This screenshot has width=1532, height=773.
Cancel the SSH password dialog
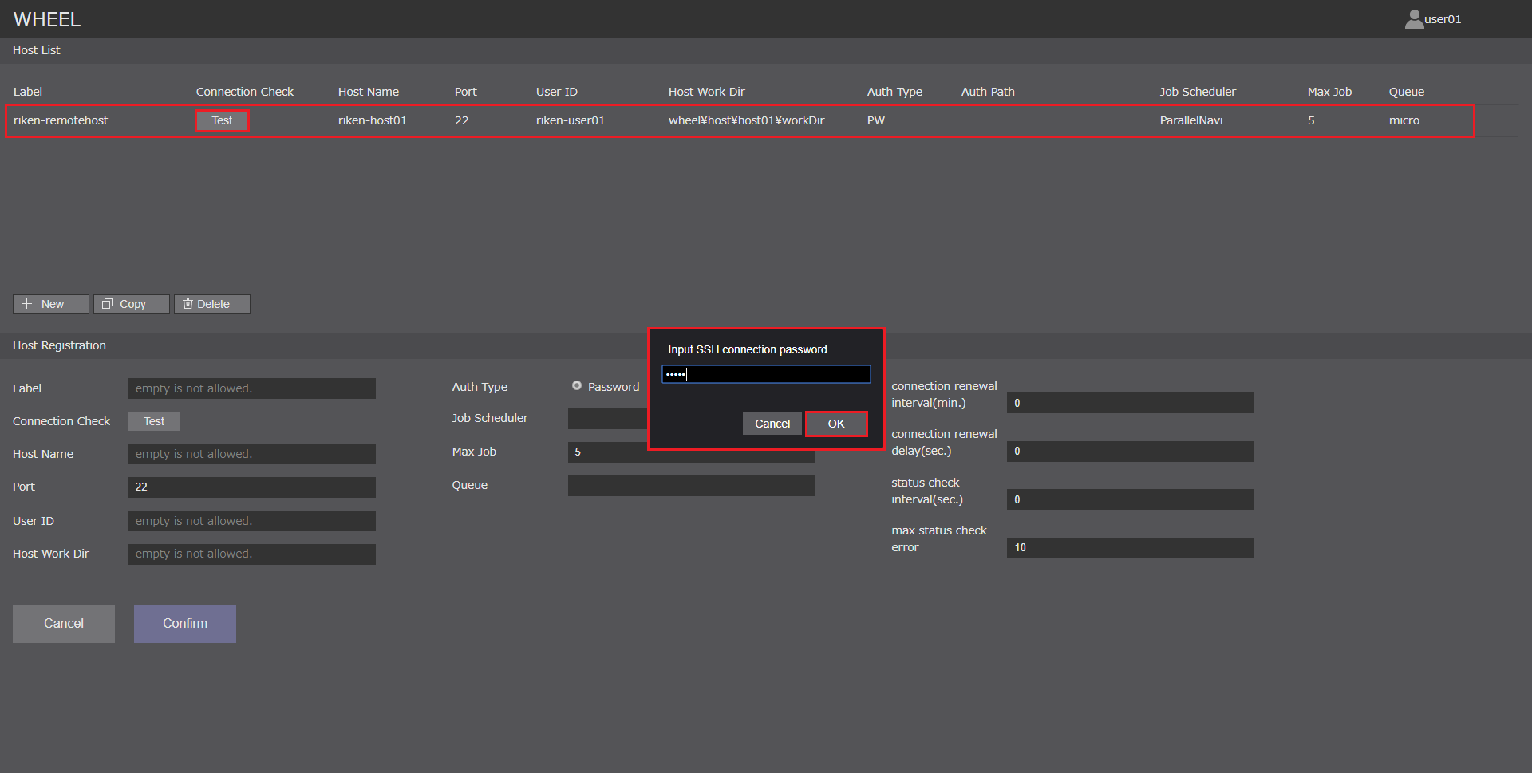tap(772, 424)
